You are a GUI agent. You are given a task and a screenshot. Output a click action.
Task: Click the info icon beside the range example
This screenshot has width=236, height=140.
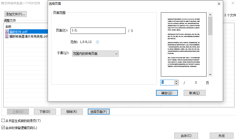97,42
